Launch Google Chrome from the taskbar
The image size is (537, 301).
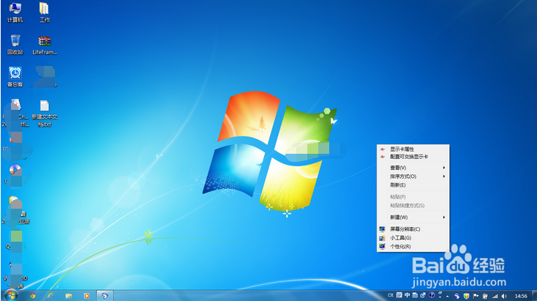[33, 296]
